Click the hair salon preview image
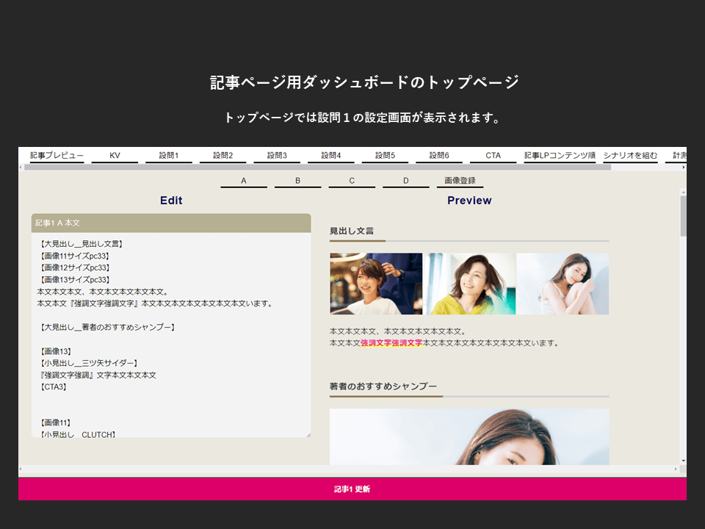Screen dimensions: 705x529 tap(376, 284)
